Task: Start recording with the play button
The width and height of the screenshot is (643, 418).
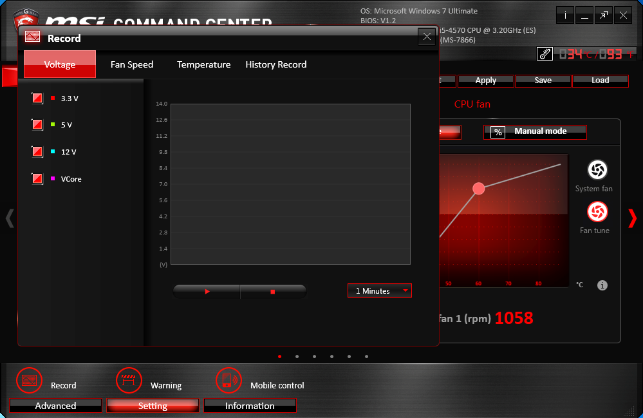Action: pos(207,291)
